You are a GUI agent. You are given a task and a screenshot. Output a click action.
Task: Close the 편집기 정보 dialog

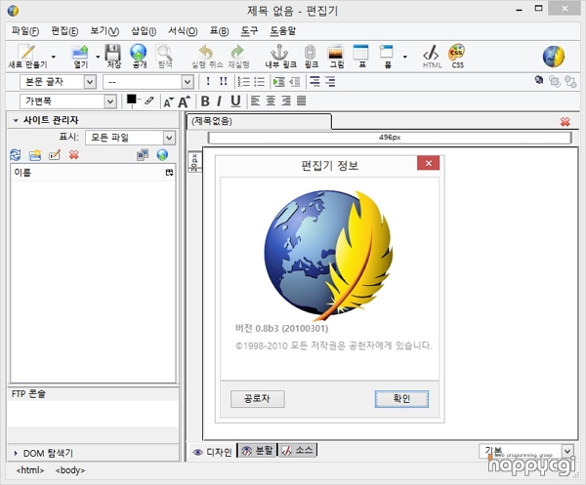pyautogui.click(x=429, y=163)
